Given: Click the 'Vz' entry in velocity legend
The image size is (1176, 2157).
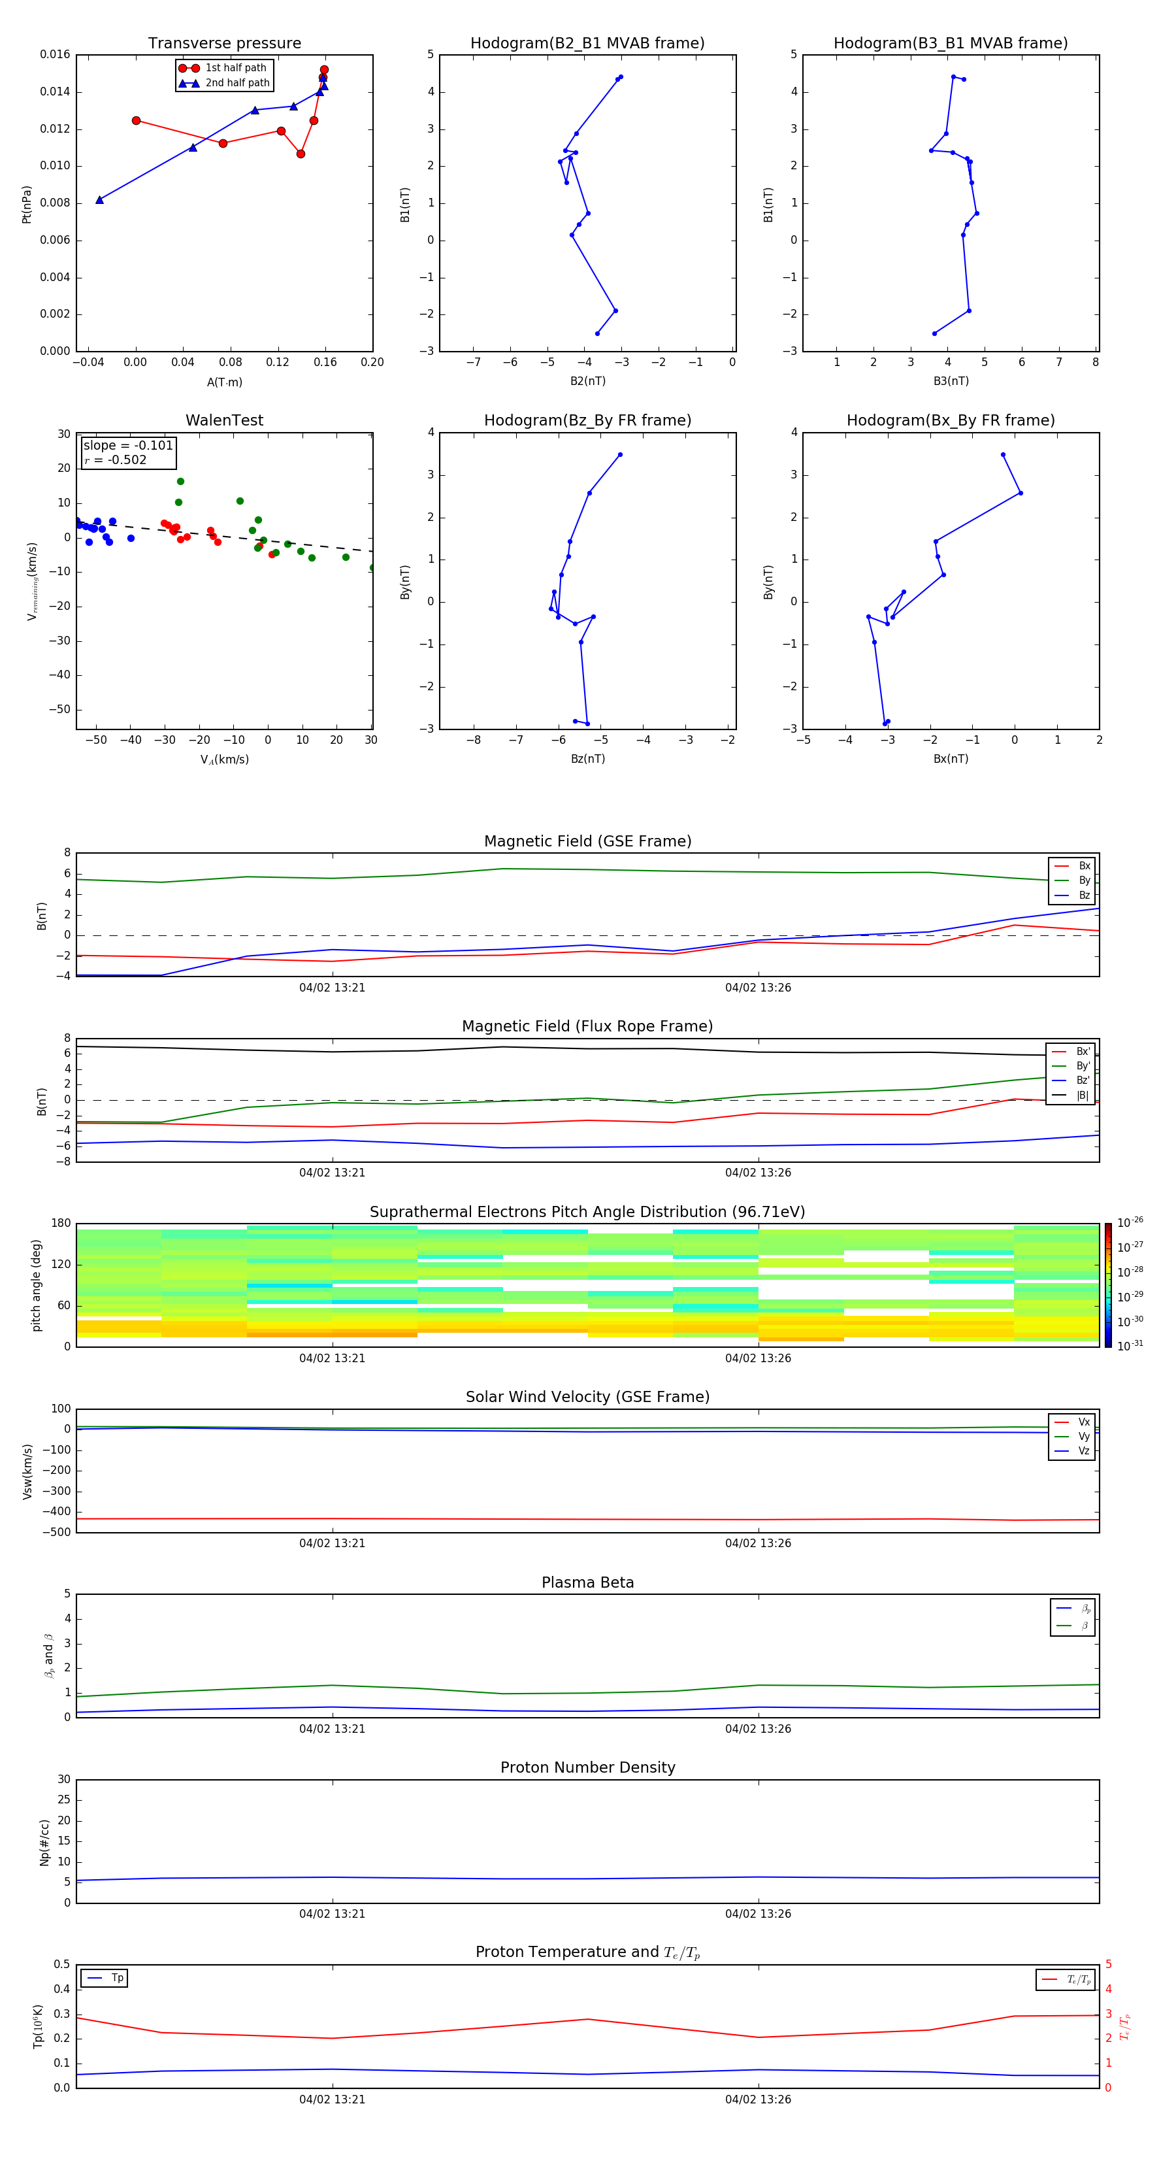Looking at the screenshot, I should coord(1073,1451).
